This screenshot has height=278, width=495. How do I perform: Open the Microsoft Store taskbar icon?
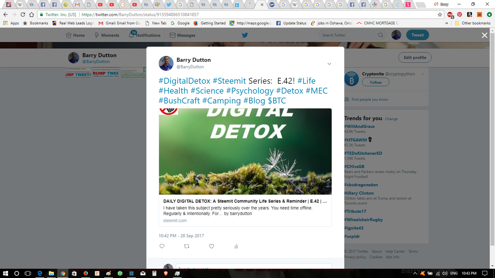point(74,273)
